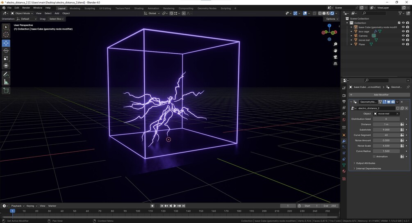Open the Scene properties tab
Image resolution: width=412 pixels, height=223 pixels.
344,114
